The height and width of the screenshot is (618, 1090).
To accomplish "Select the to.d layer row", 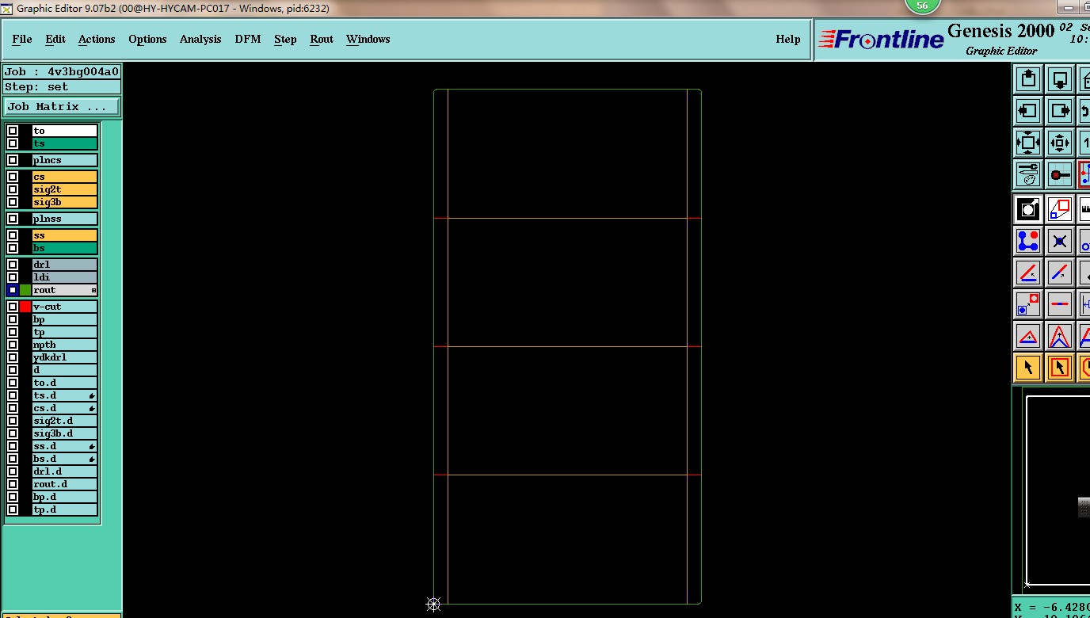I will click(x=65, y=383).
